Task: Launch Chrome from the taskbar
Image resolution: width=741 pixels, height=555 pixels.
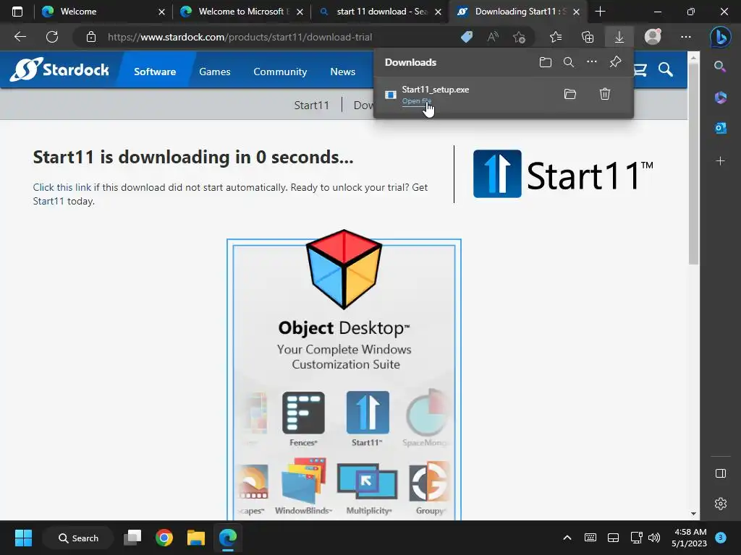Action: (164, 538)
